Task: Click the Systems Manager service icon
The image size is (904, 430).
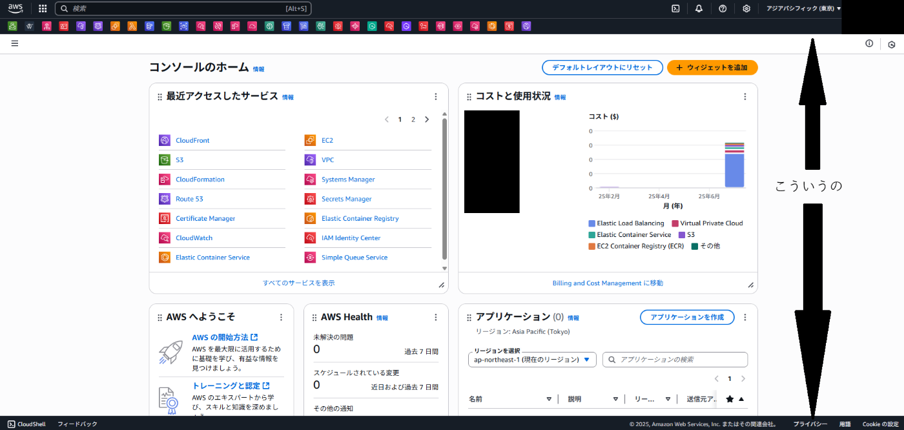Action: coord(311,179)
